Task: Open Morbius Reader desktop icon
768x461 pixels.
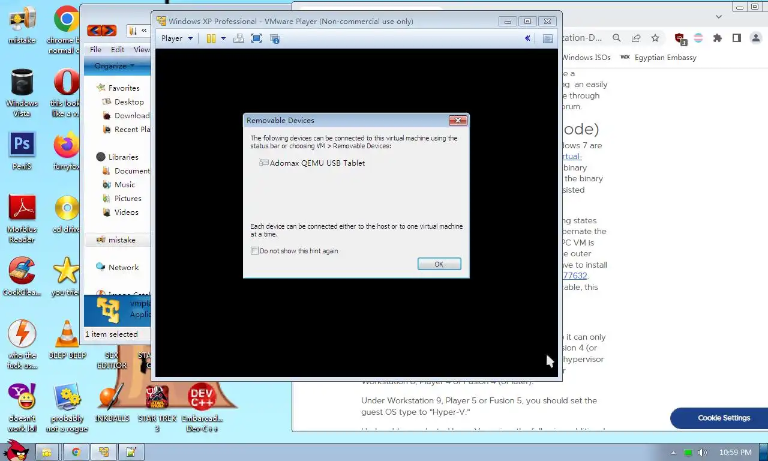Action: pyautogui.click(x=22, y=218)
